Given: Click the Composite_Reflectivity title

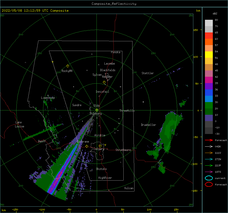Looking at the screenshot, I should tap(114, 4).
